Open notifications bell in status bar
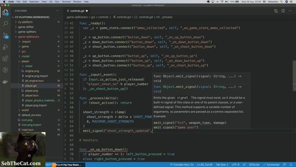Image resolution: width=296 pixels, height=167 pixels. pyautogui.click(x=291, y=165)
